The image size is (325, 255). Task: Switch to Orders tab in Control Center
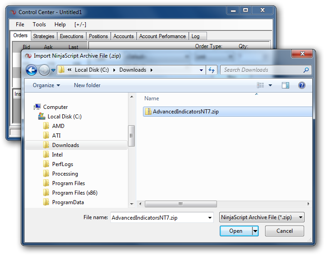(x=20, y=35)
